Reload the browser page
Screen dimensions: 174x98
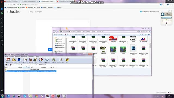coord(11,4)
